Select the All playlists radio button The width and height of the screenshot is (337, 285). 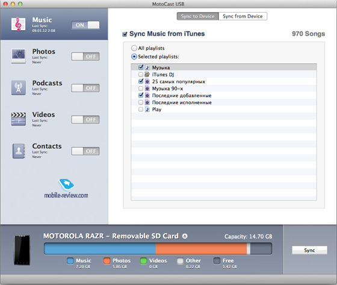(134, 48)
